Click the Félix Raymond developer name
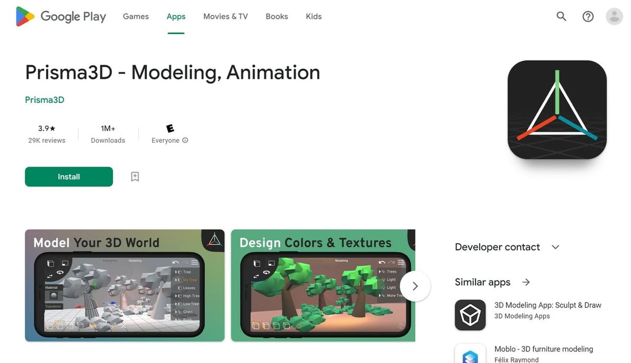The height and width of the screenshot is (363, 631). (x=516, y=360)
